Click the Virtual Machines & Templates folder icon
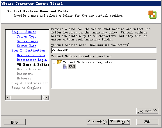 click(x=59, y=62)
